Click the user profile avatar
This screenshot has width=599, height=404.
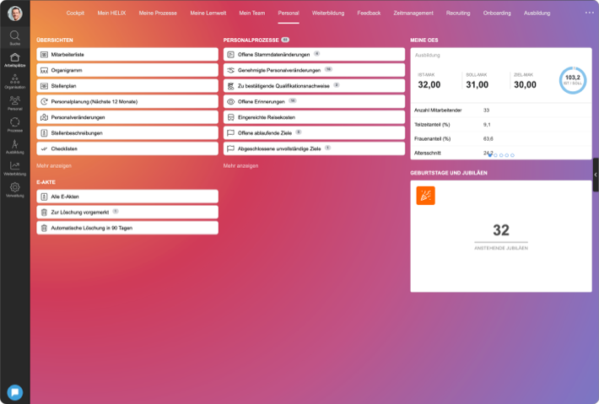15,13
